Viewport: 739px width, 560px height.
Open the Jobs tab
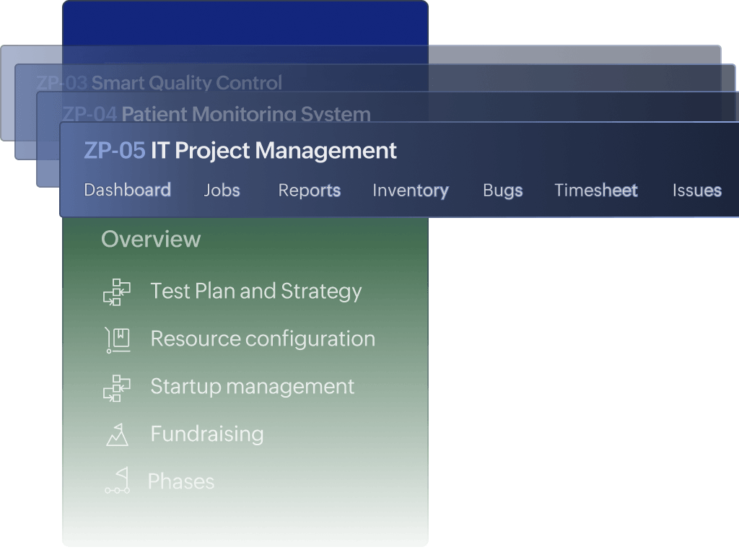222,191
